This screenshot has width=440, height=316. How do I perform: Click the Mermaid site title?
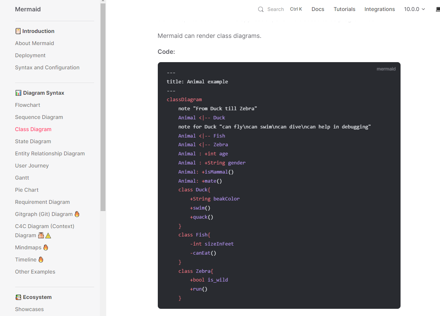pos(28,9)
